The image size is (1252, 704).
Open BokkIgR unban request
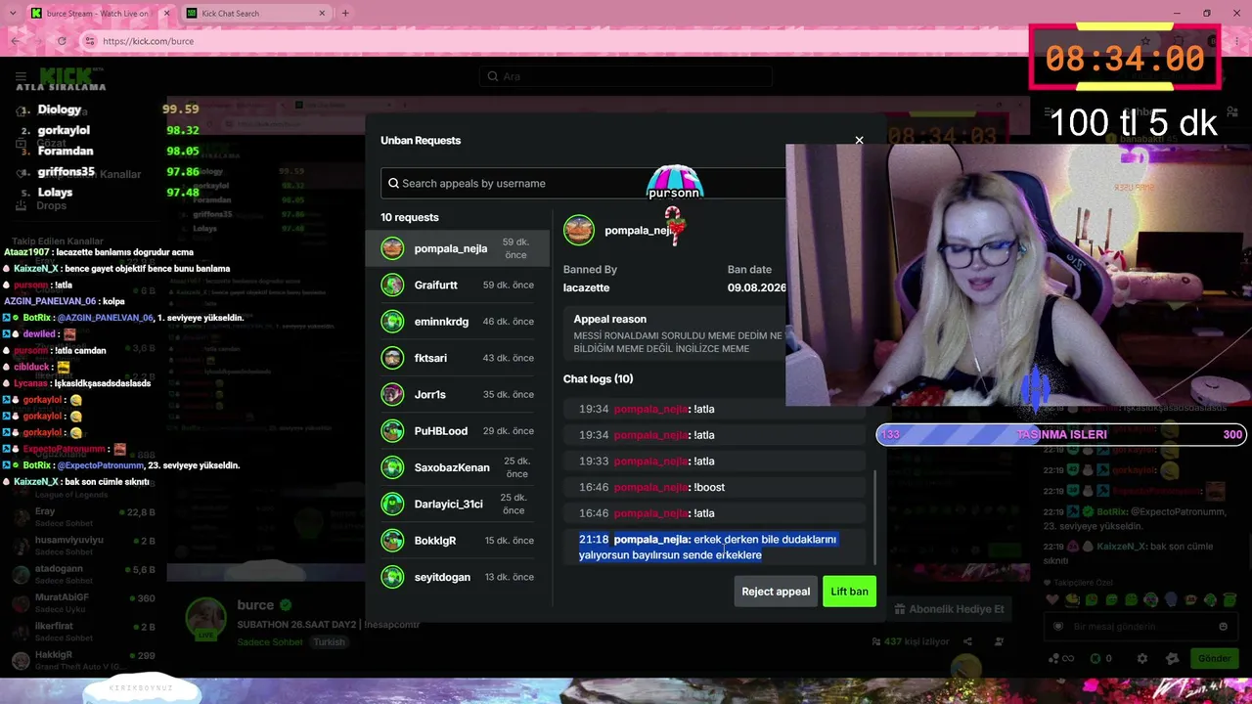458,541
